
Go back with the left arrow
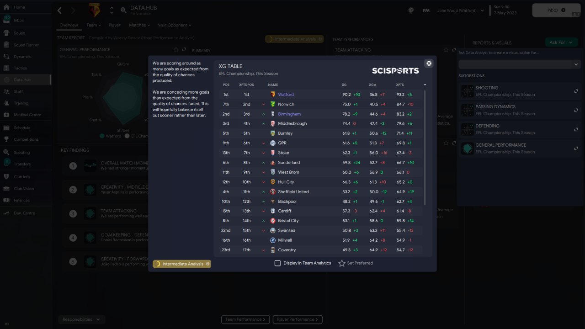(60, 10)
